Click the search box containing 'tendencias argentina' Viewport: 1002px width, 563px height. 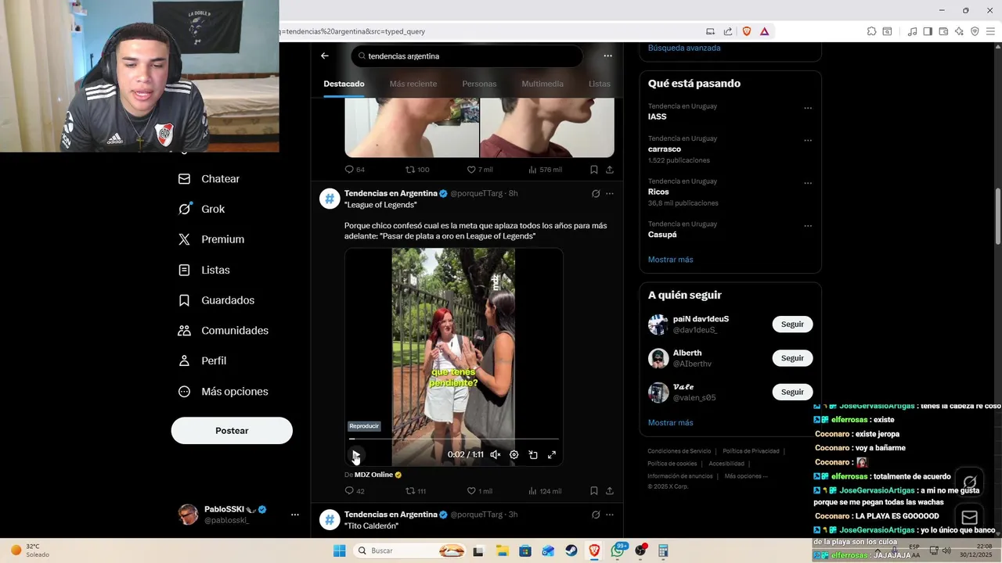coord(467,56)
